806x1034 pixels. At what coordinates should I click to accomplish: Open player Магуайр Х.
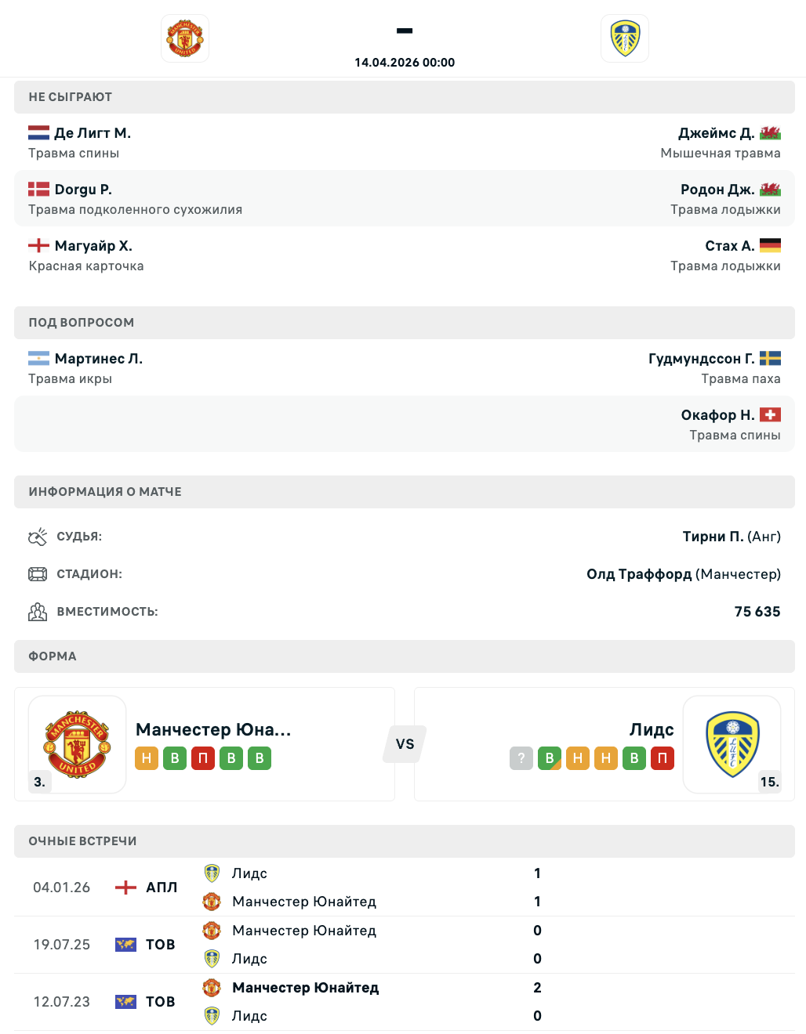point(93,246)
